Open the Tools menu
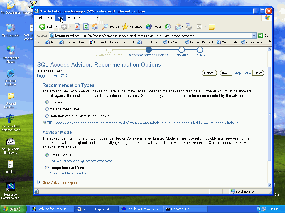The height and width of the screenshot is (213, 285). (89, 18)
